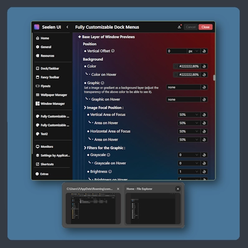Open Wallpaper Manager
248x248 pixels.
click(51, 95)
